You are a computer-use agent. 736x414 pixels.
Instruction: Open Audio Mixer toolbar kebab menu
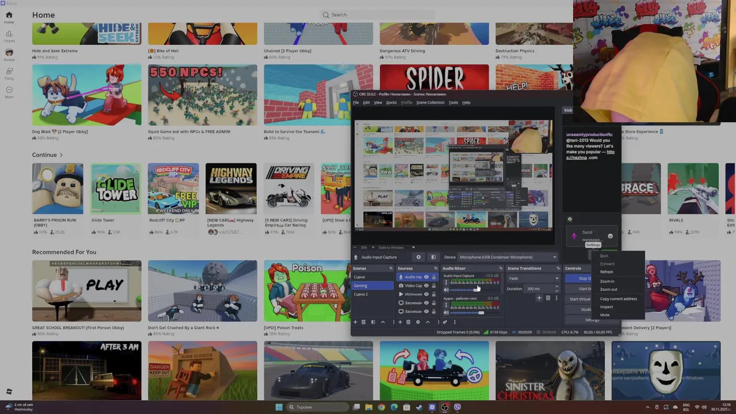pyautogui.click(x=455, y=322)
